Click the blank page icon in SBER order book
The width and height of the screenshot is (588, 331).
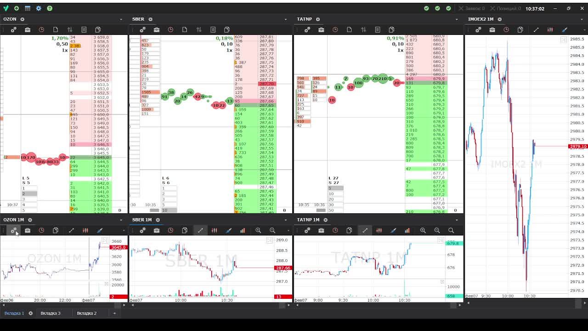[x=185, y=29]
